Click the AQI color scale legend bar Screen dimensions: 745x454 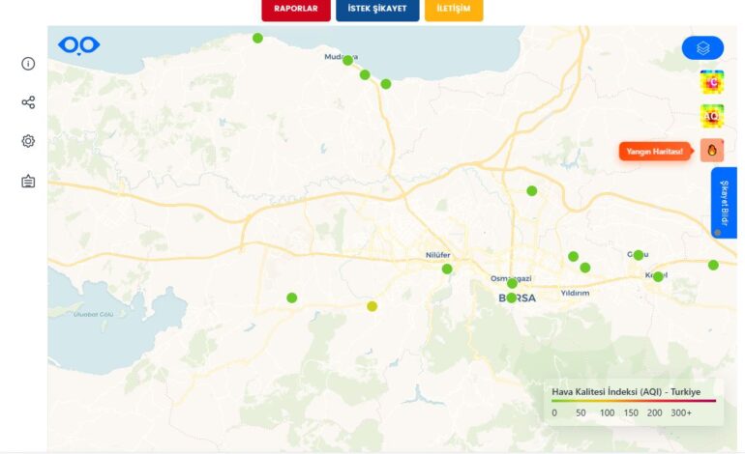point(634,401)
